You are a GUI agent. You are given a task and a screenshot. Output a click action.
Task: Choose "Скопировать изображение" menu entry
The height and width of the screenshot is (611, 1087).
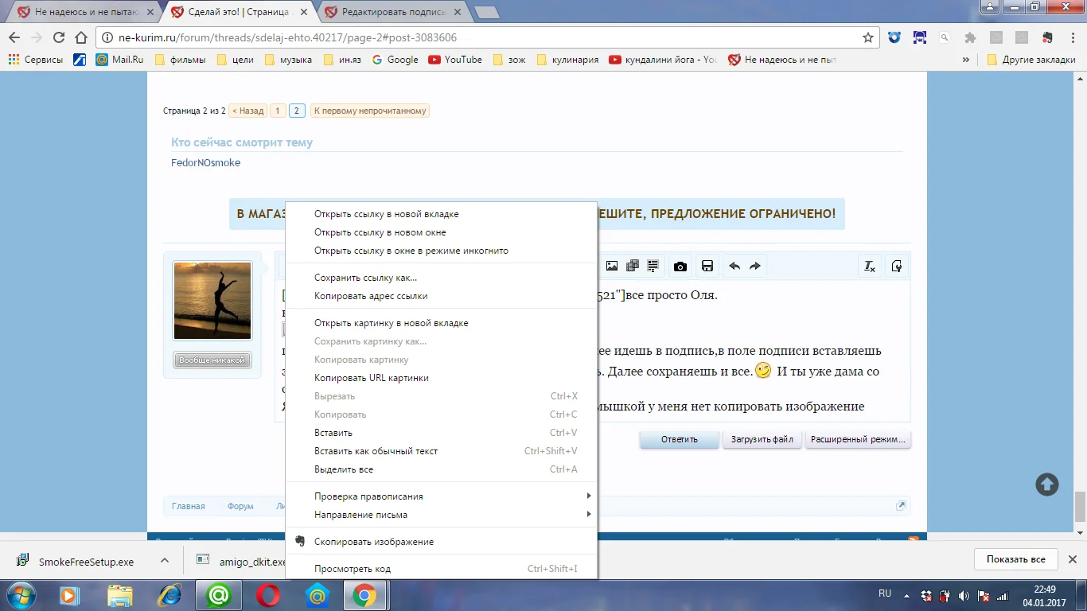click(373, 542)
